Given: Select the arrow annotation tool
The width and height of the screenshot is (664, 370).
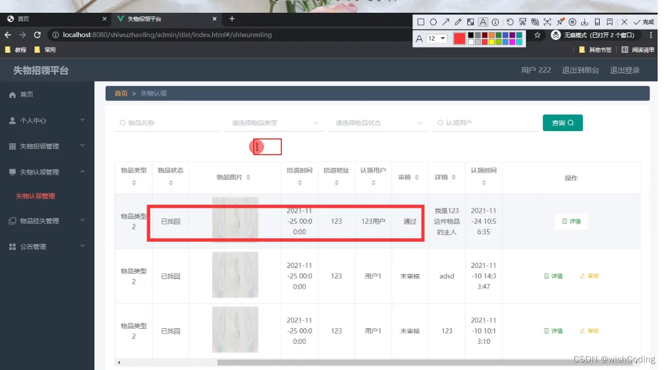Looking at the screenshot, I should (x=446, y=22).
